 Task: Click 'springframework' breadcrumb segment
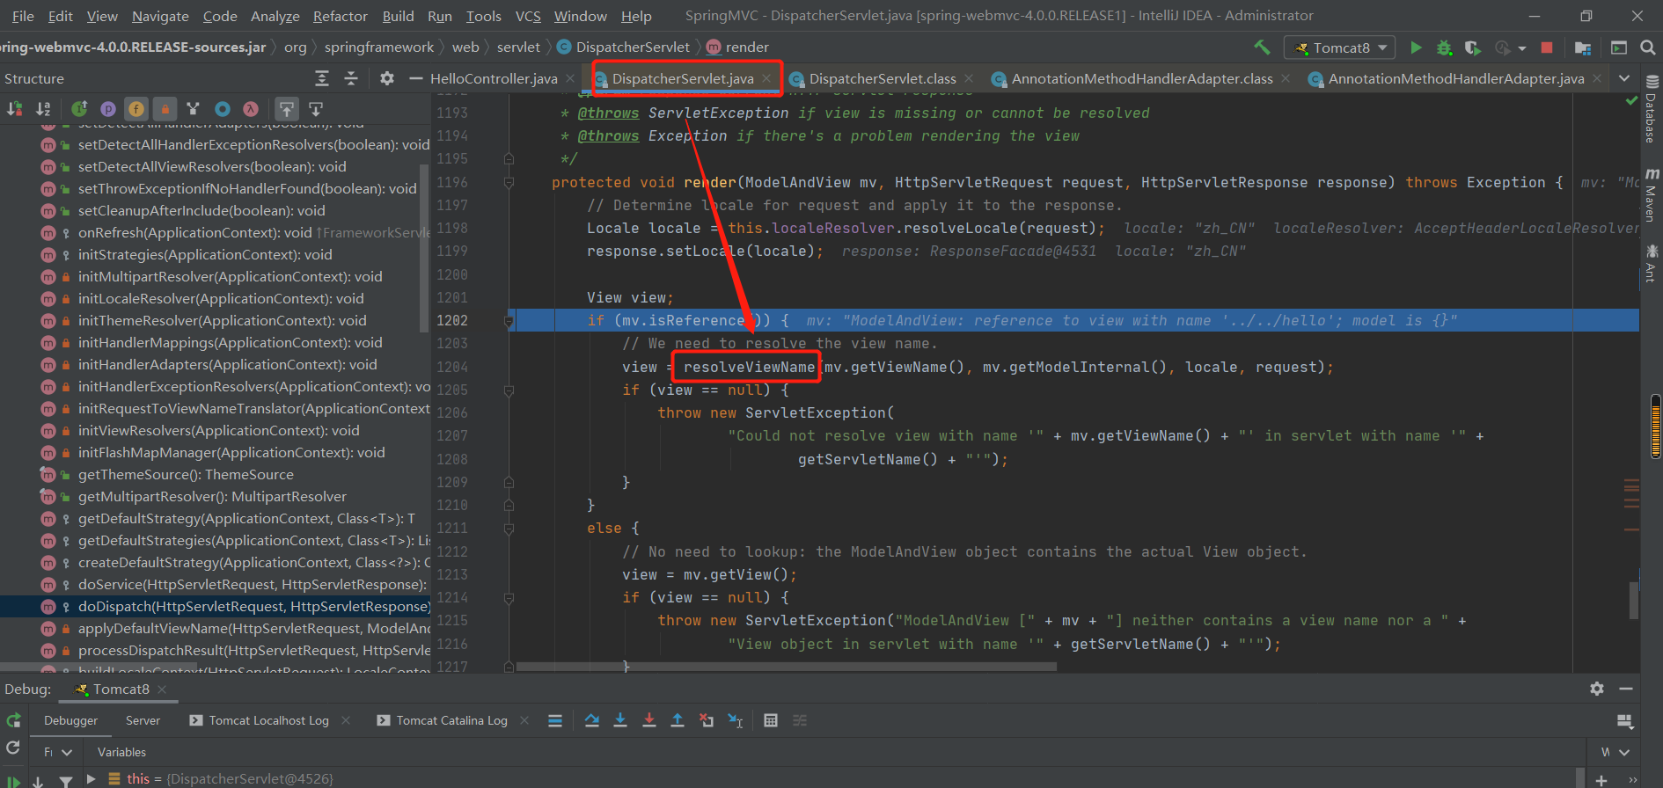tap(379, 47)
